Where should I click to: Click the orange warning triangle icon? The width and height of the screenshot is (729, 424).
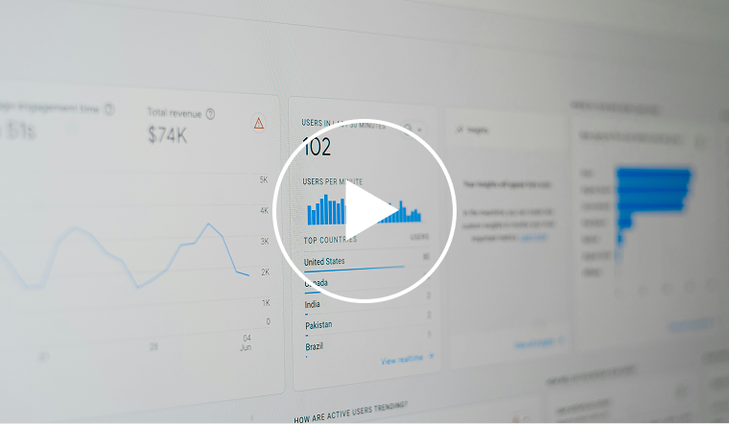point(258,123)
